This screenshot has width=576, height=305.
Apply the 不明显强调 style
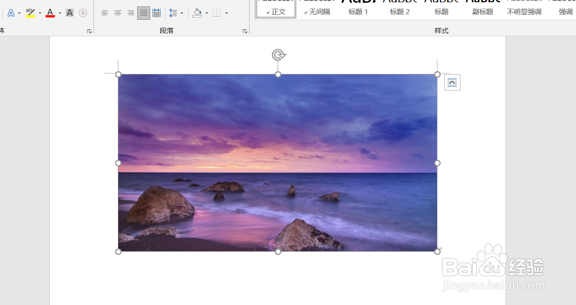point(524,9)
